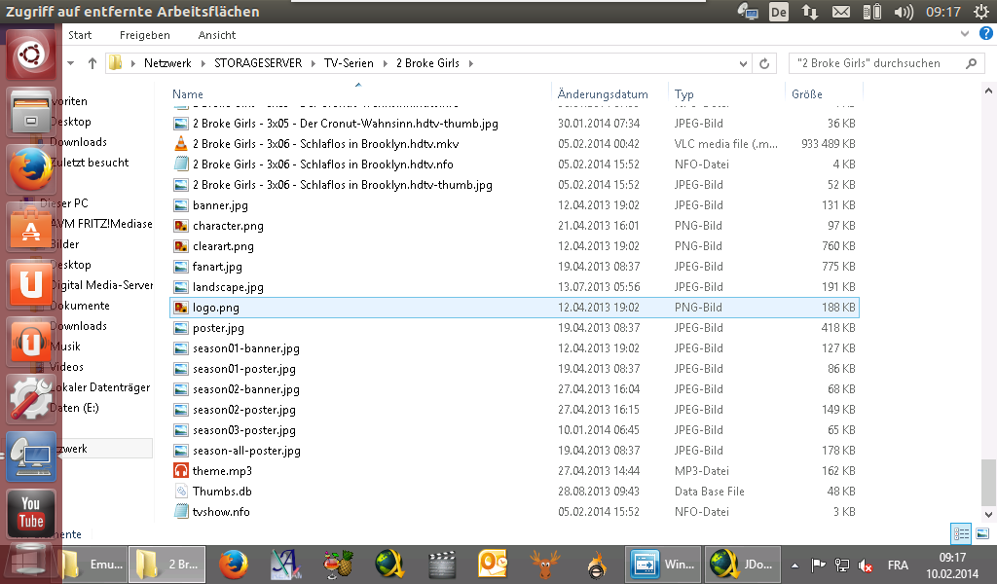Open Ubuntu One Music headphones dock icon
This screenshot has height=584, width=997.
click(x=30, y=342)
